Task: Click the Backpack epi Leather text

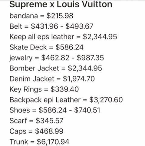Action: (45, 100)
